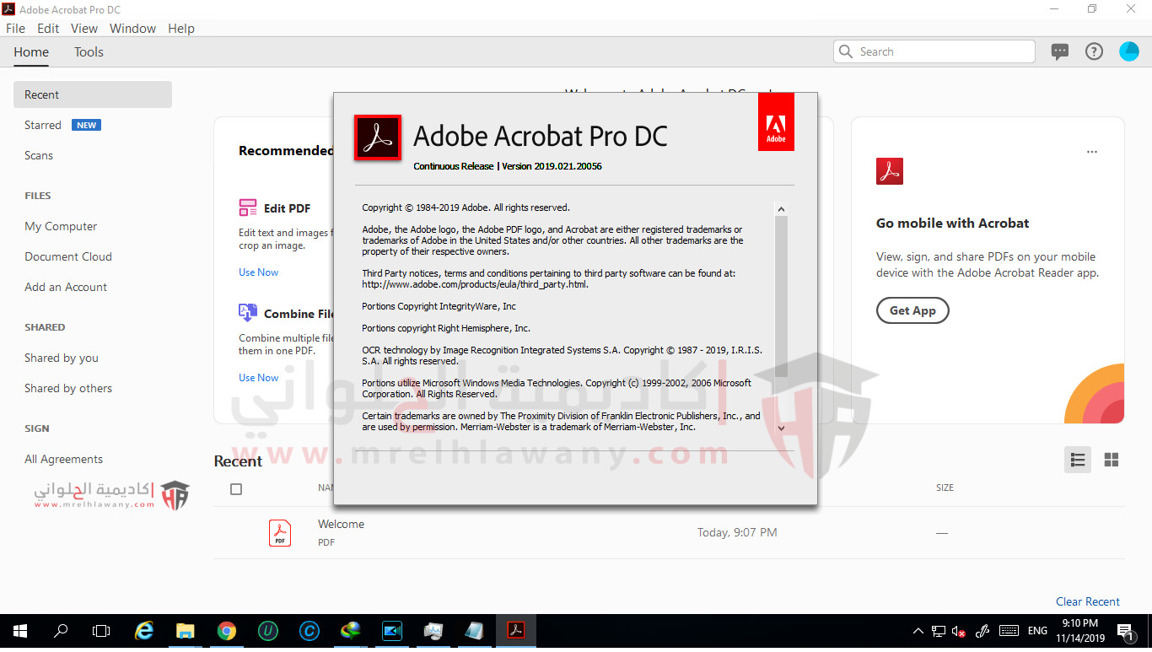Click the Clear Recent link
This screenshot has width=1152, height=652.
click(x=1088, y=601)
